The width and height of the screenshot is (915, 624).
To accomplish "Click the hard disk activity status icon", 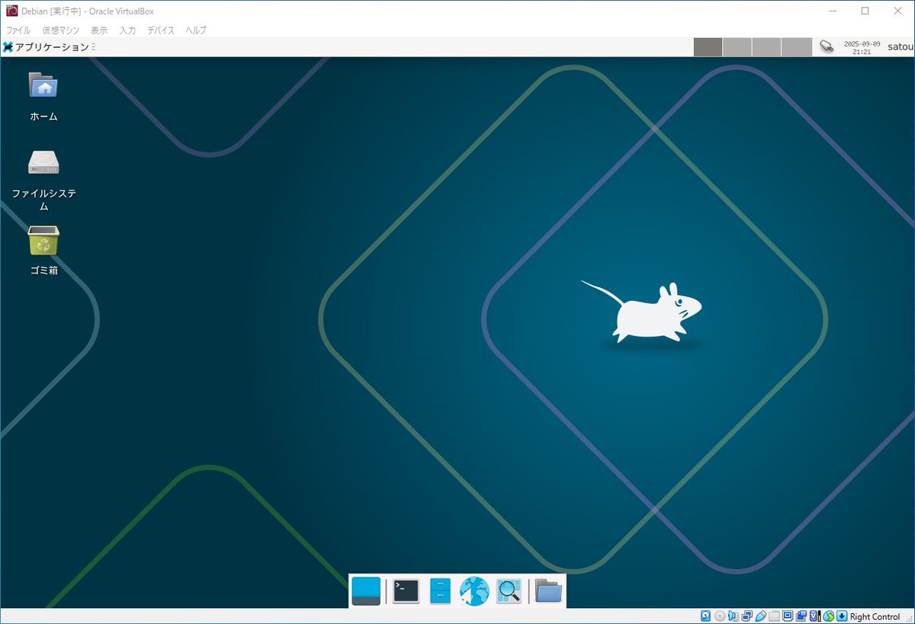I will click(x=705, y=616).
